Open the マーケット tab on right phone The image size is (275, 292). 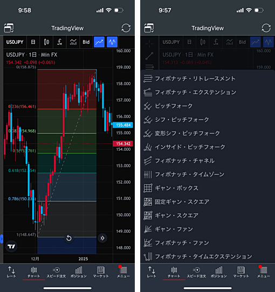click(241, 272)
